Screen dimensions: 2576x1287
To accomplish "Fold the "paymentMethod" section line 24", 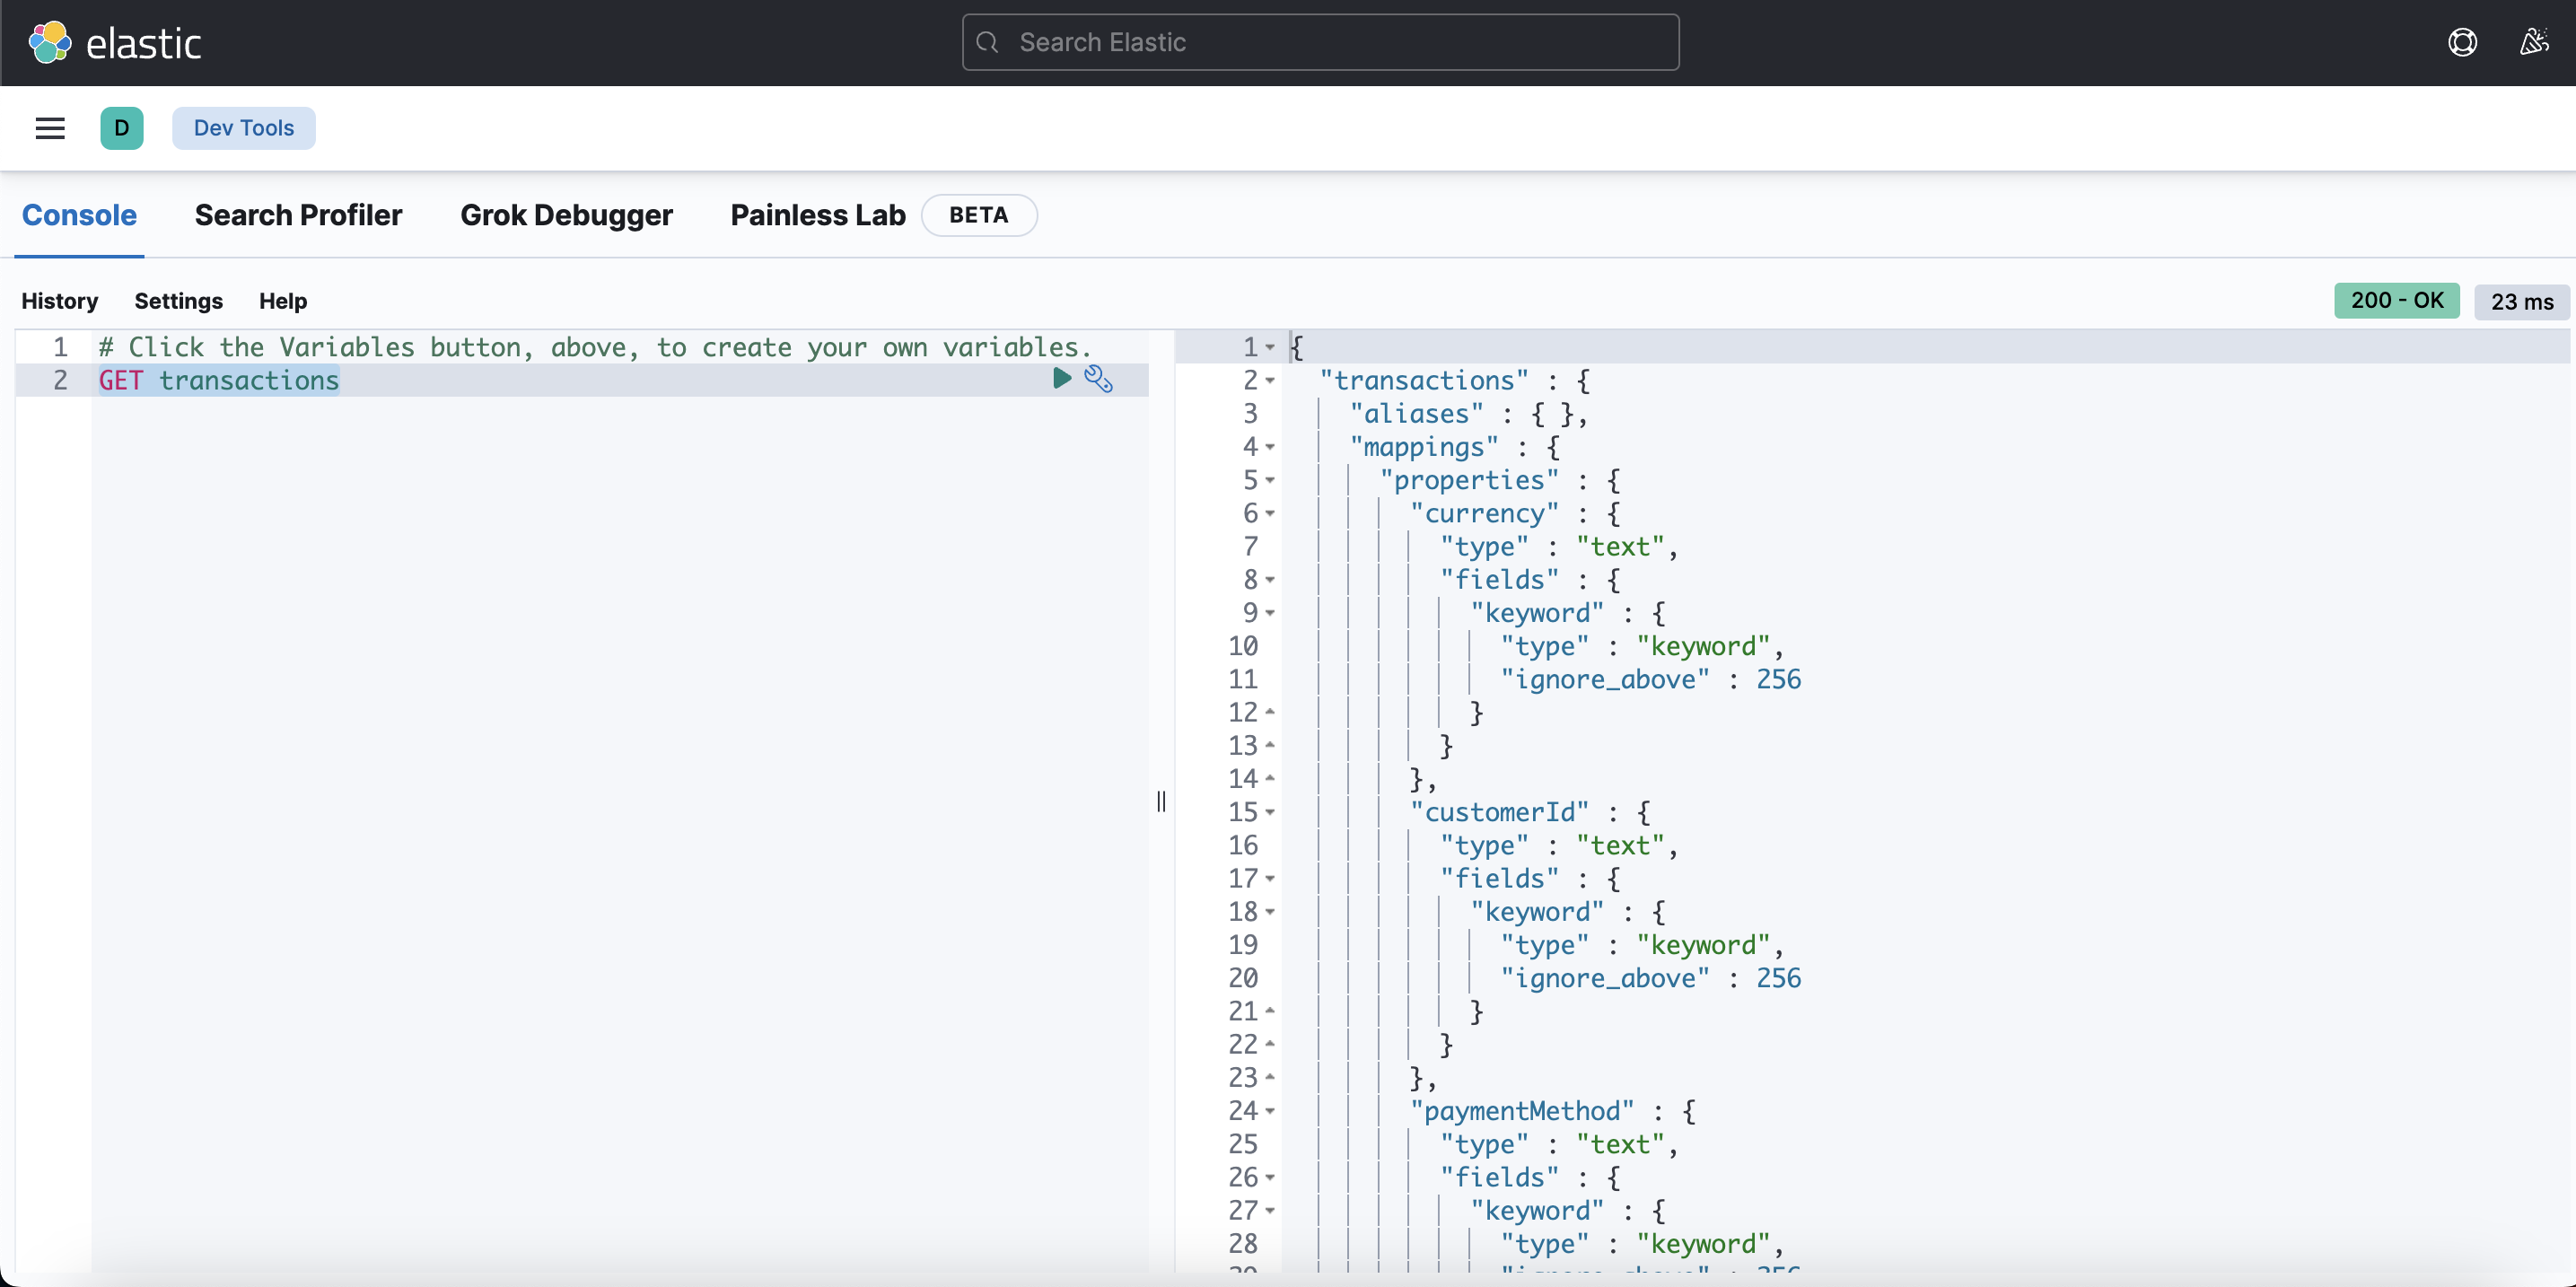I will click(x=1270, y=1111).
